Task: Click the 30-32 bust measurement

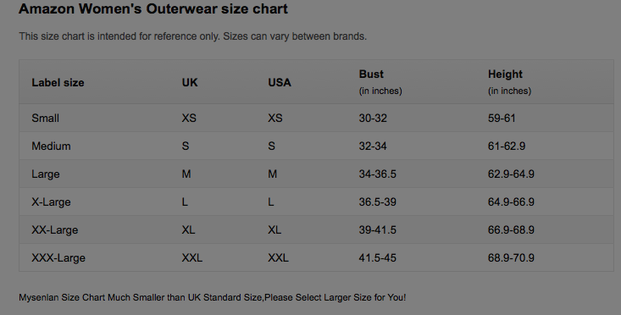Action: click(373, 119)
